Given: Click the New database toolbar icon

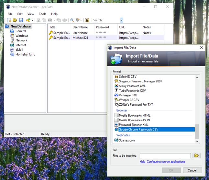Looking at the screenshot, I should click(x=9, y=20).
